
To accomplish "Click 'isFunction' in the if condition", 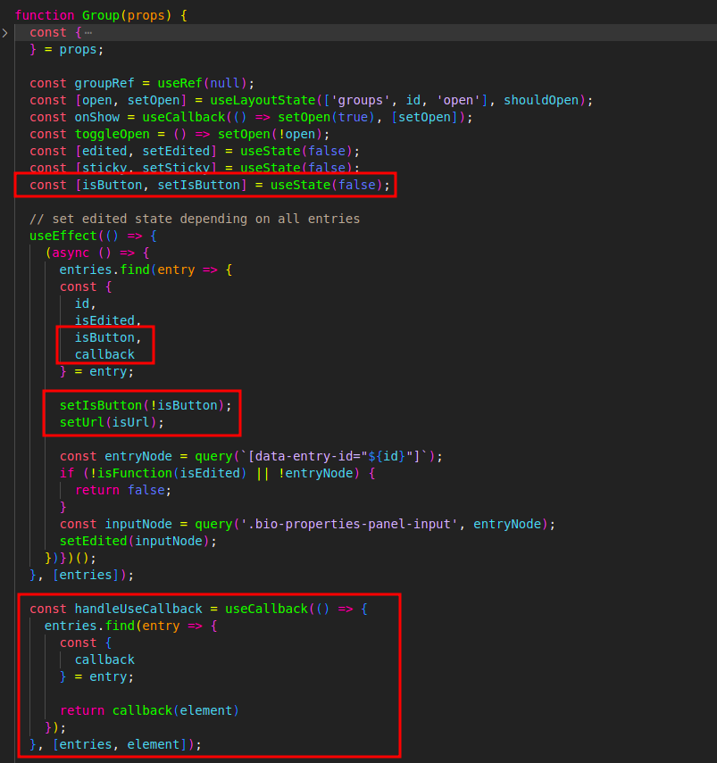I will 134,474.
